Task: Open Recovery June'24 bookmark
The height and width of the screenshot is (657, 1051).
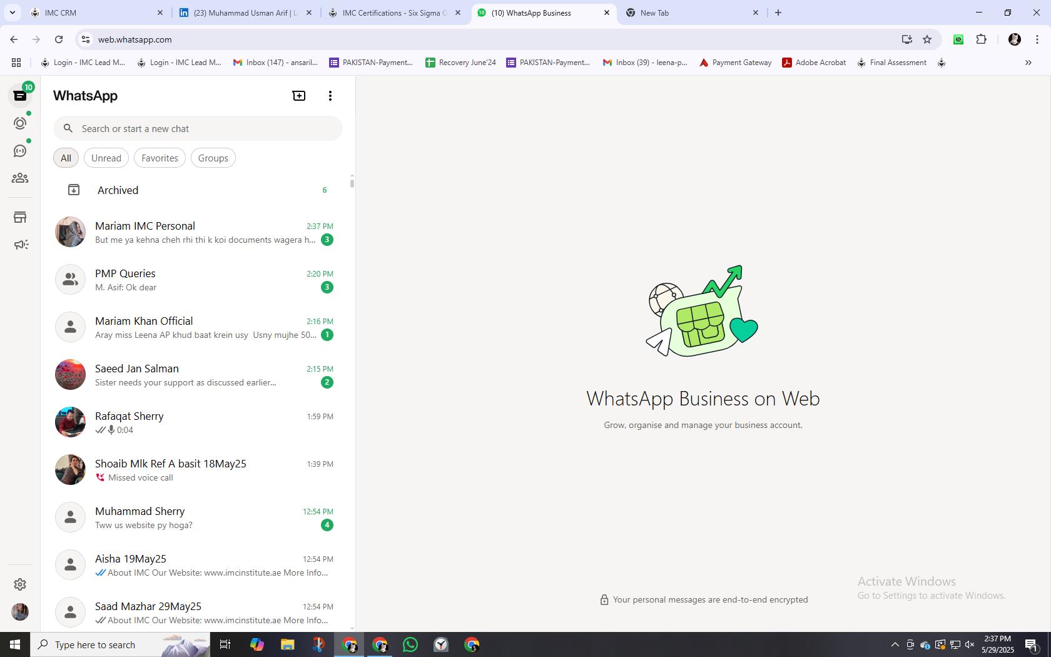Action: (460, 63)
